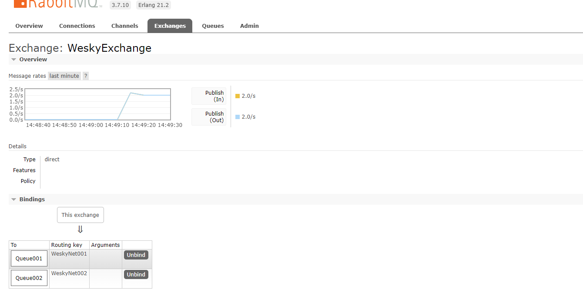The width and height of the screenshot is (583, 296).
Task: Click the 'Message rates' label
Action: coord(27,76)
